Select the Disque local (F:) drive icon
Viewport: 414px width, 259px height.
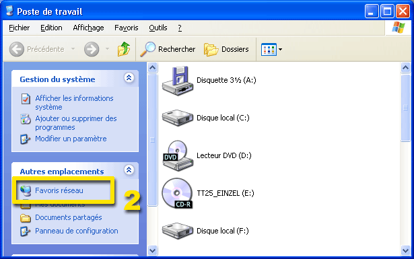click(x=178, y=231)
